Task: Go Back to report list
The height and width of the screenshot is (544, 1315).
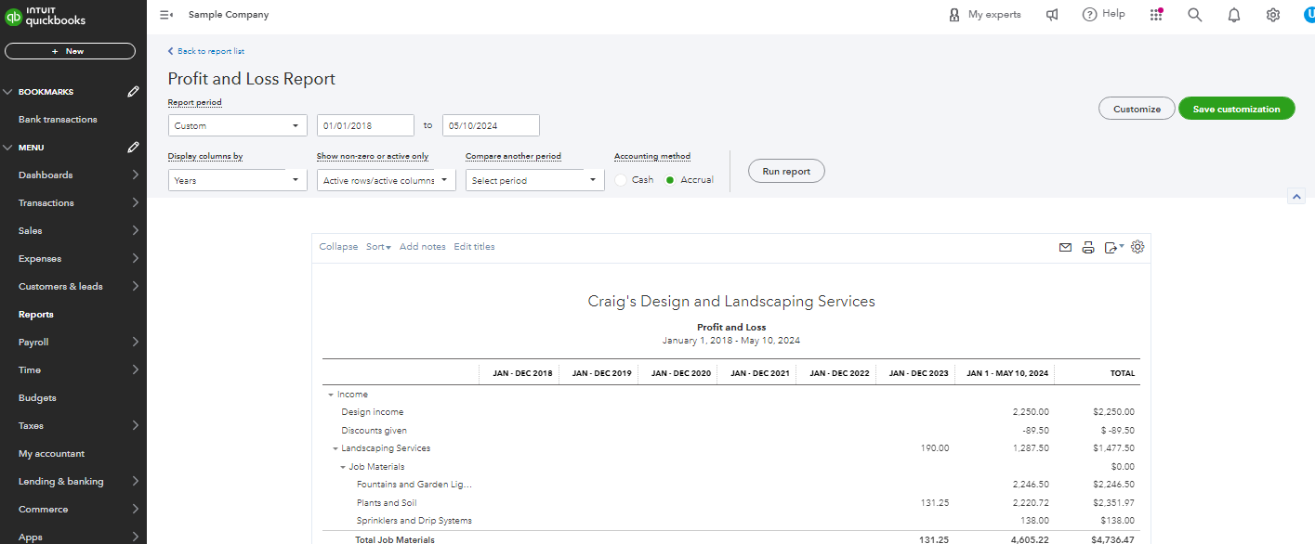Action: click(206, 51)
